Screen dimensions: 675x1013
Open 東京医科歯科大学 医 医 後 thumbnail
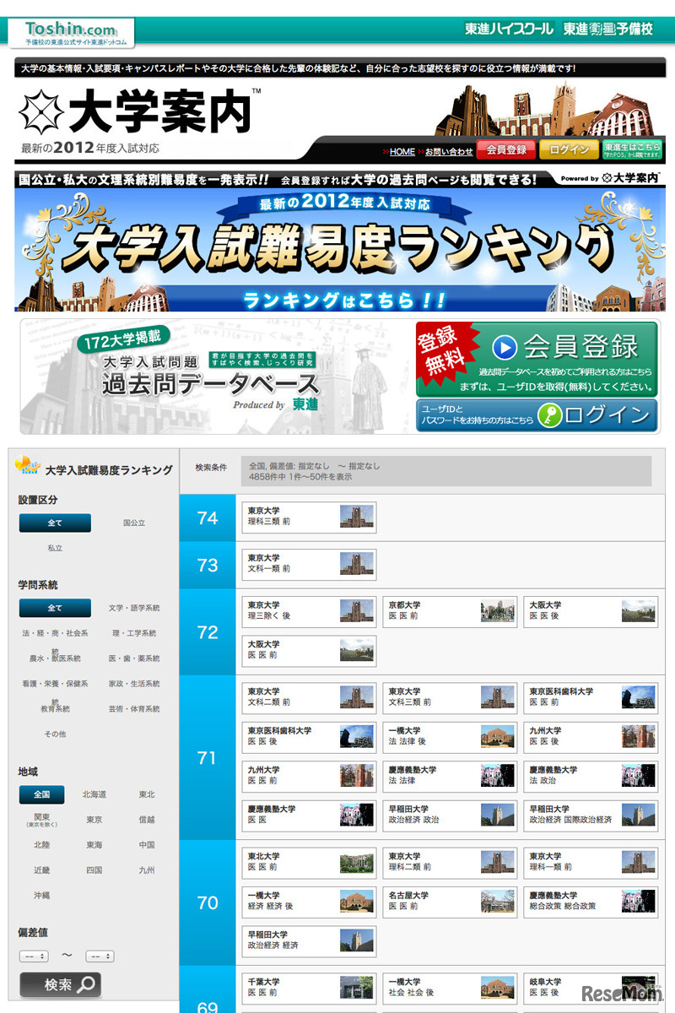coord(356,737)
